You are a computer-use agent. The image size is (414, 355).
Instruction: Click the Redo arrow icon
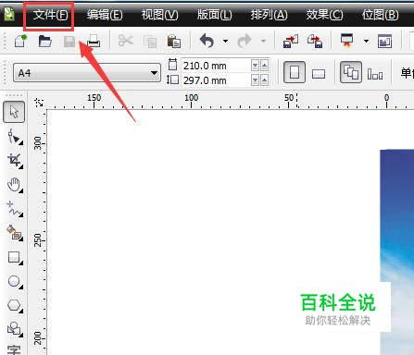point(245,41)
